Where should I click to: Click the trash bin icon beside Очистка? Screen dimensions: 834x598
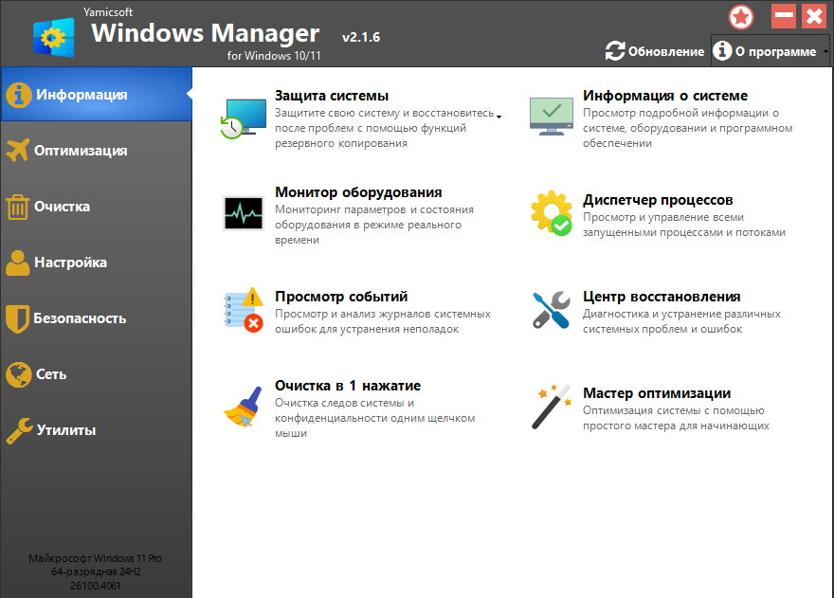pyautogui.click(x=18, y=207)
